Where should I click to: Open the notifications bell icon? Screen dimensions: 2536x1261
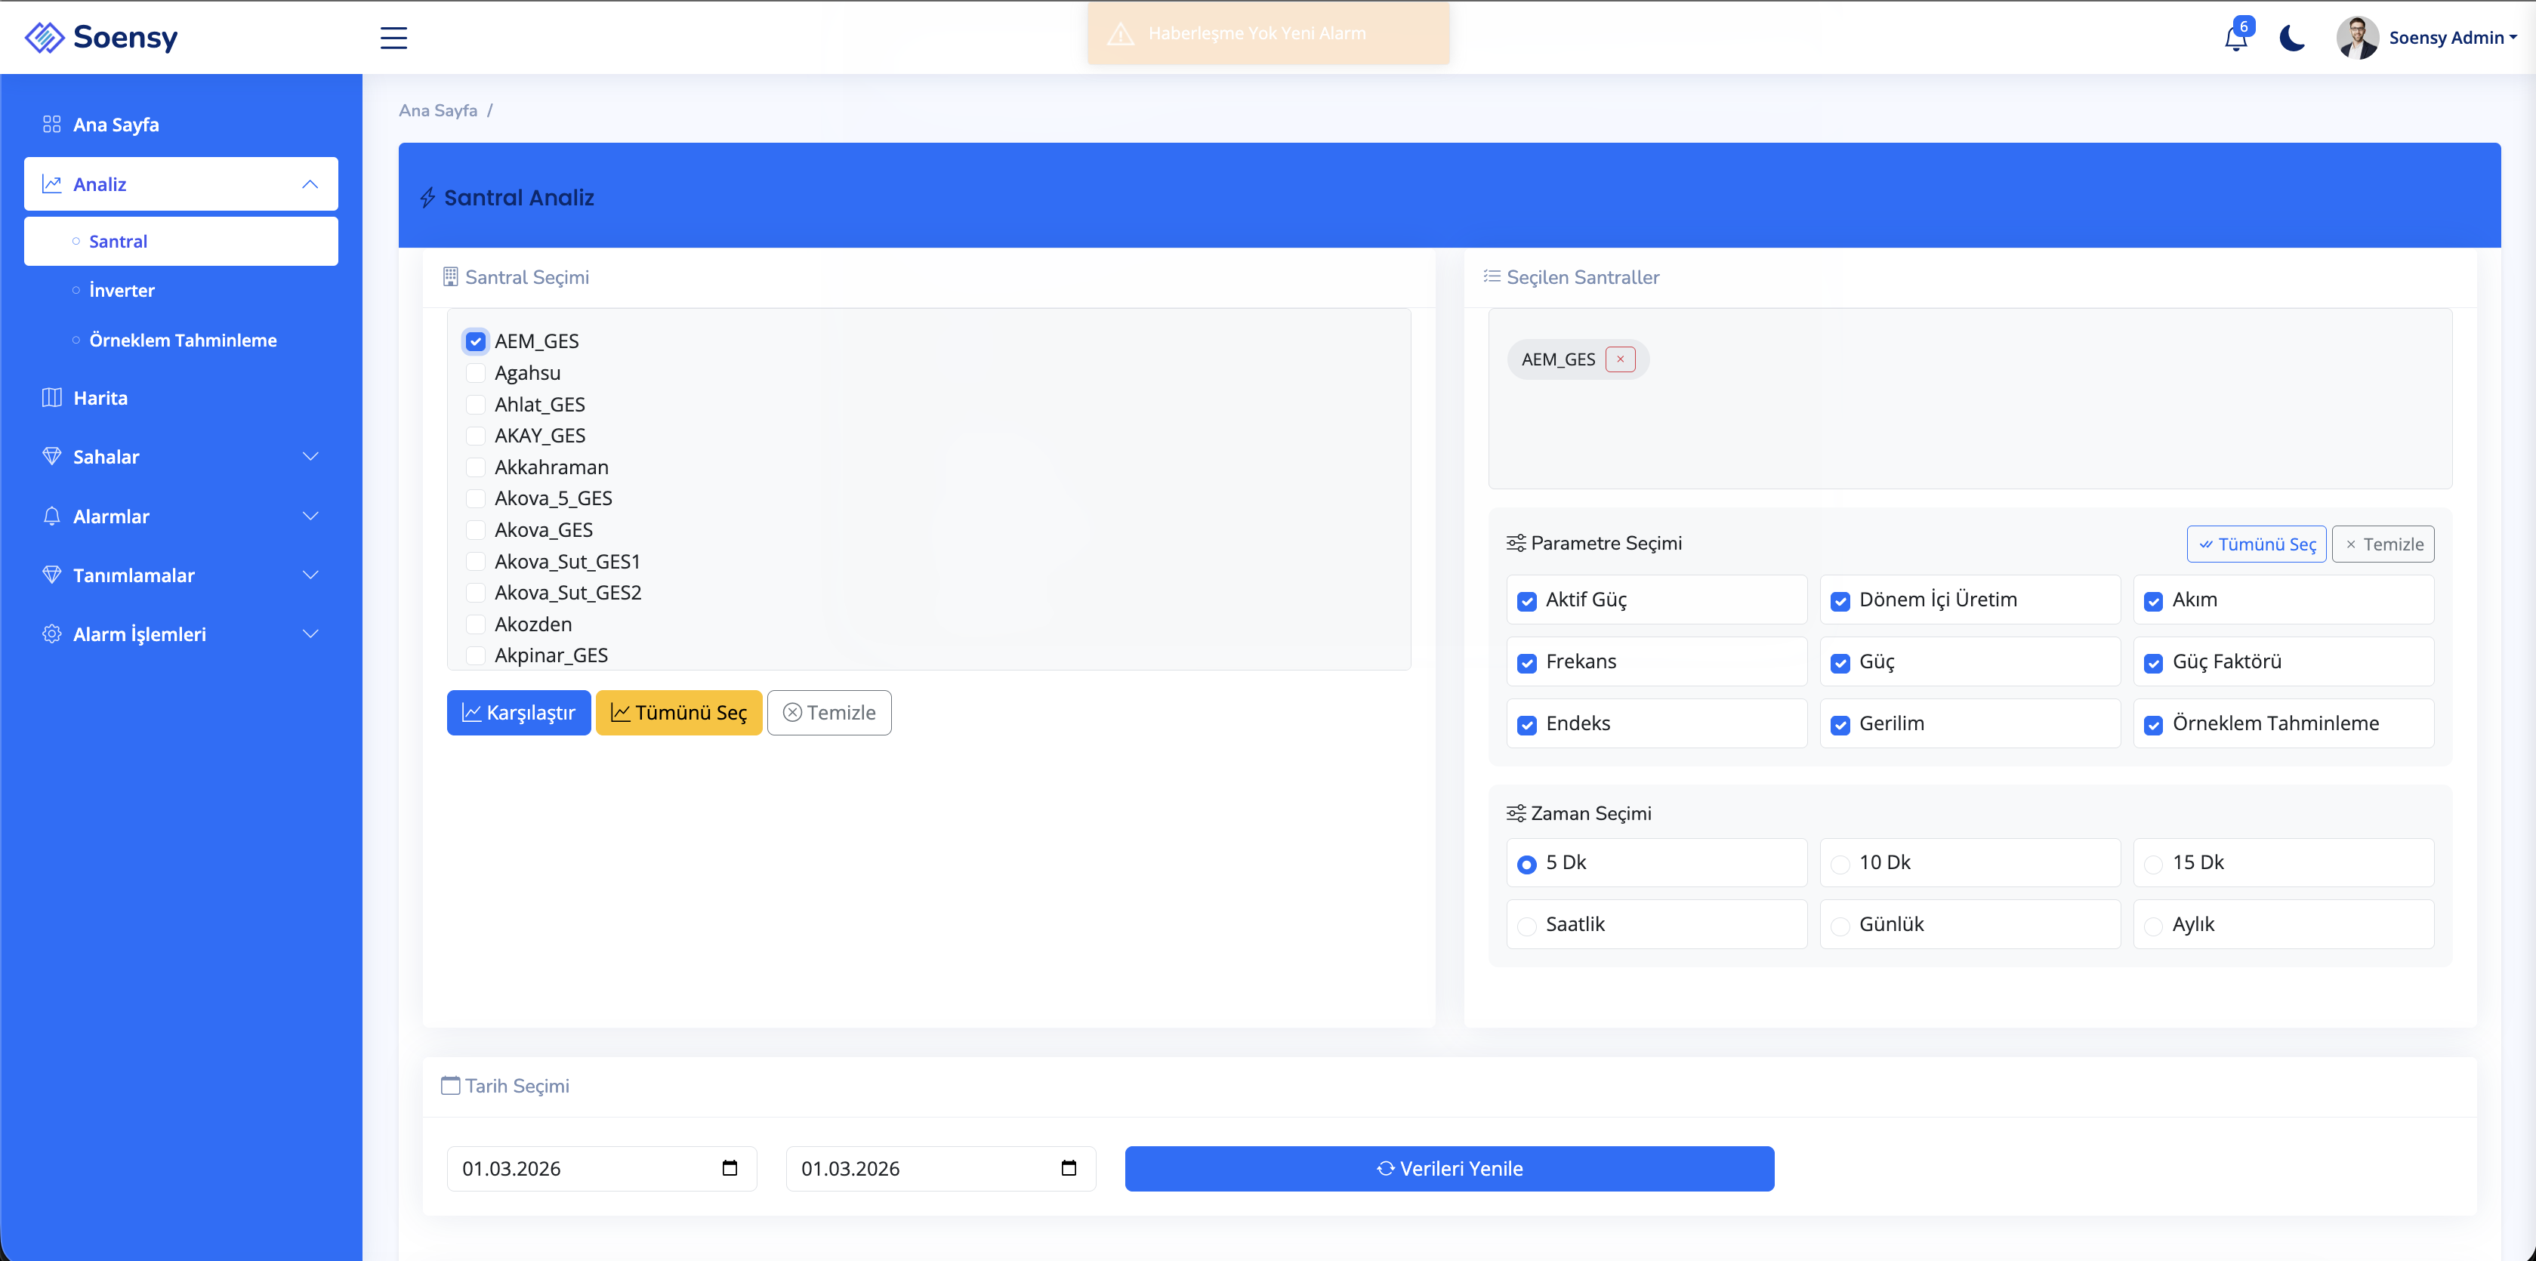click(2235, 39)
